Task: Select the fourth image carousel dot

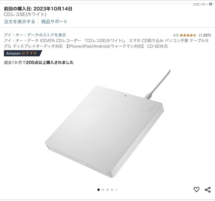Action: click(112, 190)
